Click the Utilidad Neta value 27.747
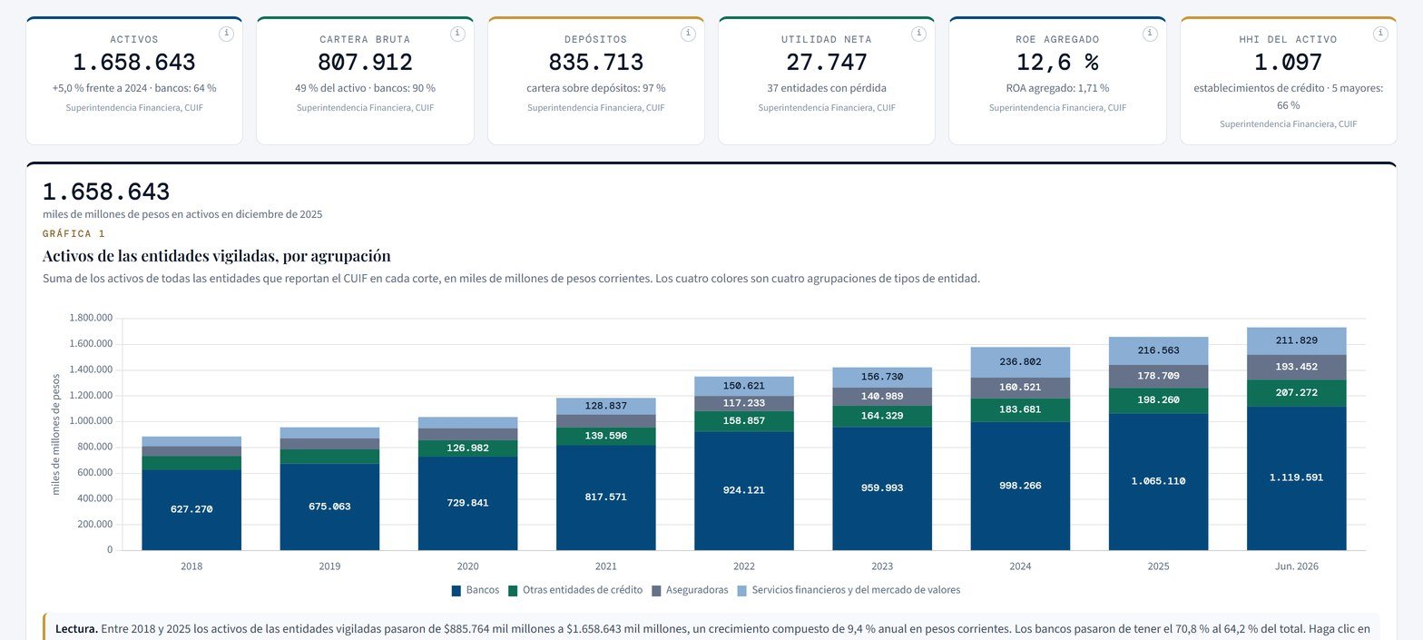The width and height of the screenshot is (1423, 640). [x=827, y=63]
